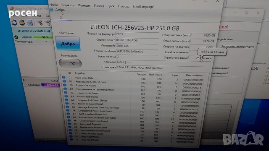Click the status dot for Grown Bad Blocks
The width and height of the screenshot is (269, 151).
66,96
